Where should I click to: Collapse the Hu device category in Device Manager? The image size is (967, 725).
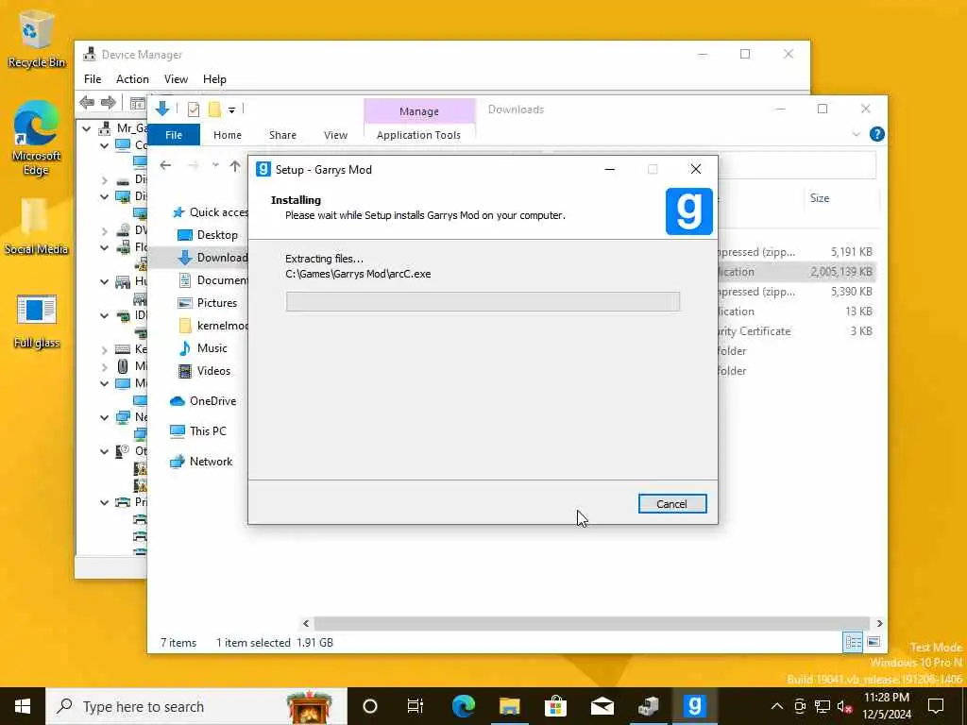click(x=104, y=281)
